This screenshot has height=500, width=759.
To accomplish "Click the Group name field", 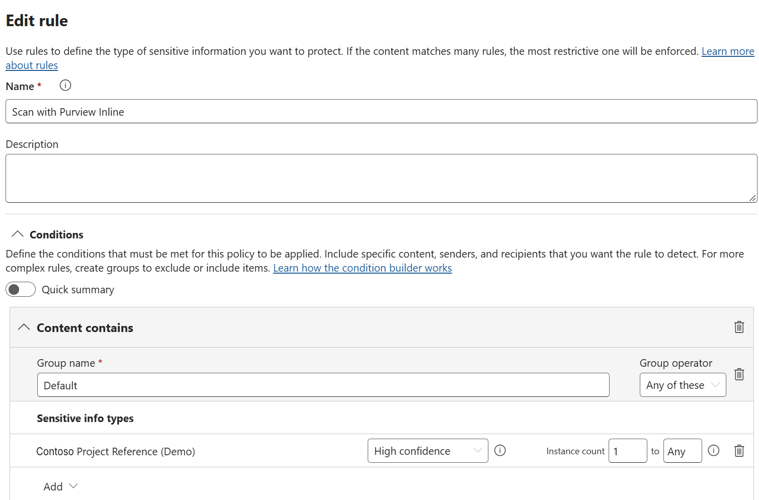I will coord(323,385).
